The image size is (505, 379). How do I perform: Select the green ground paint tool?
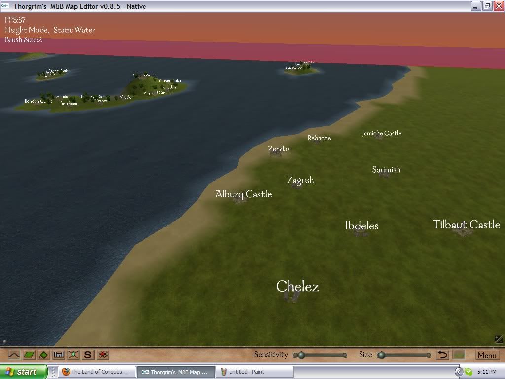pos(28,355)
